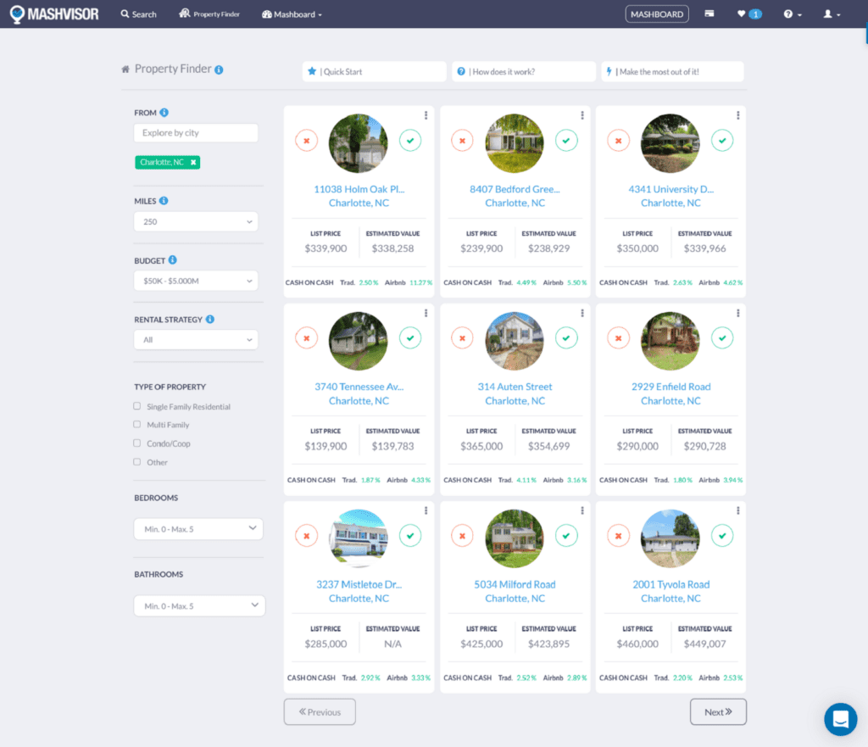Open options menu on 11038 Holm Oak card
Screen dimensions: 868x747
[426, 114]
